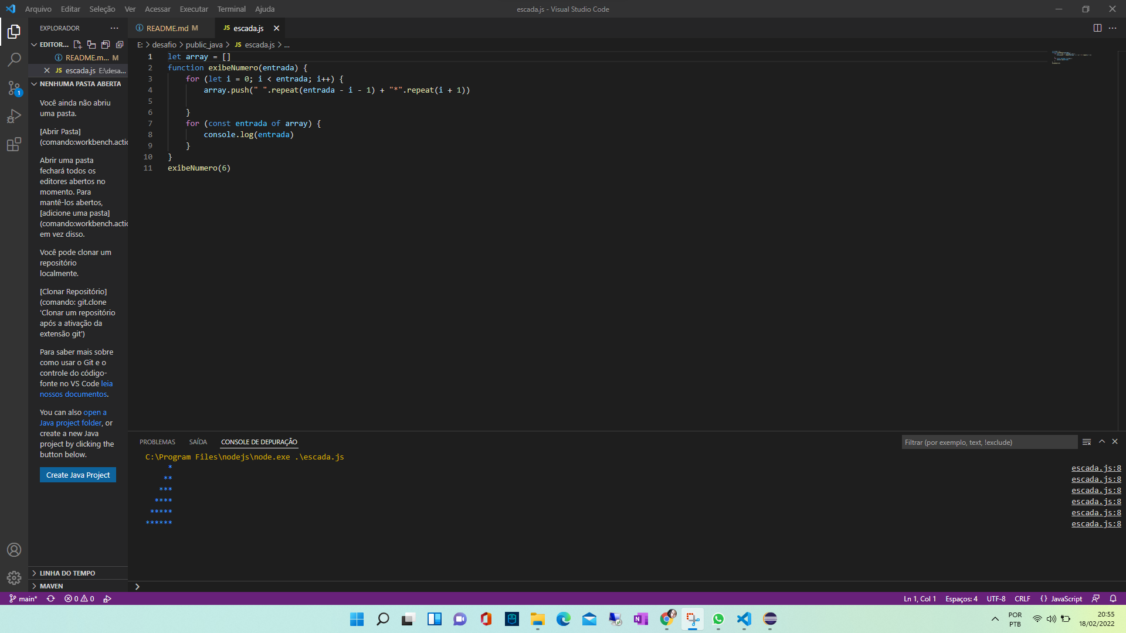This screenshot has width=1126, height=633.
Task: Click the Split Editor Right icon
Action: [1097, 28]
